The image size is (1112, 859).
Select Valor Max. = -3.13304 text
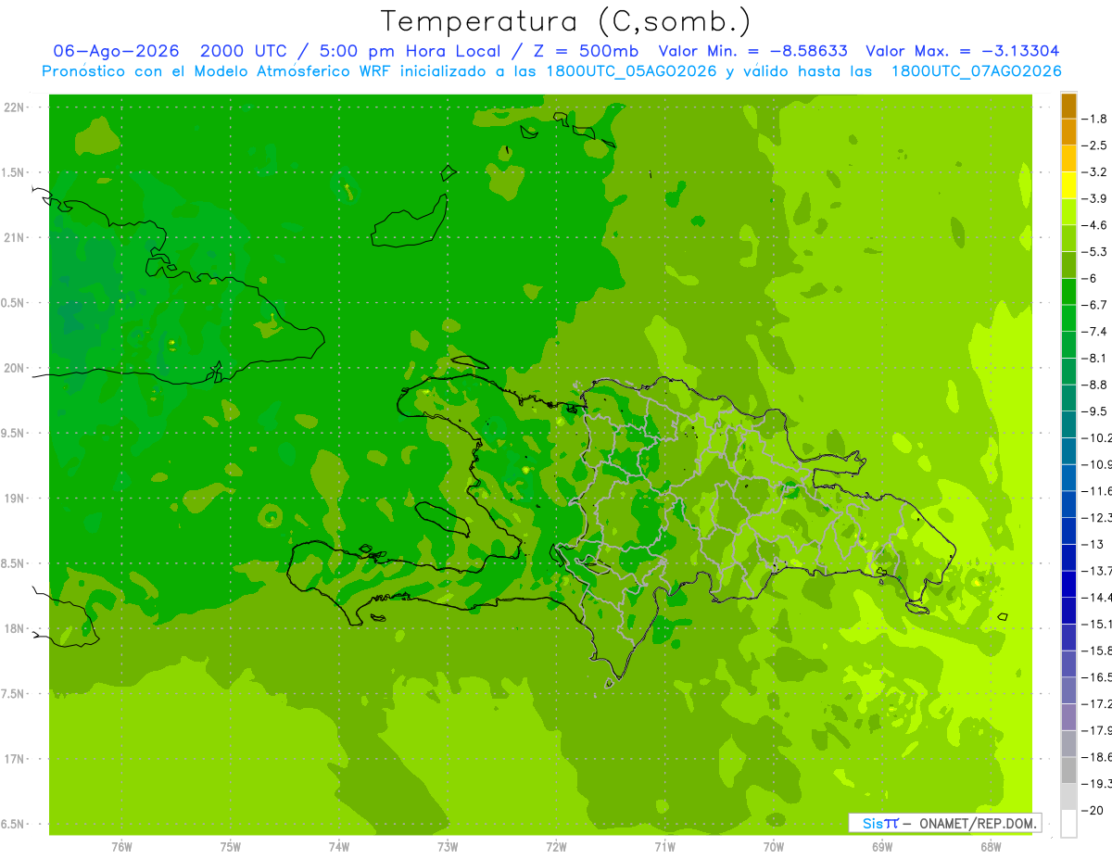click(x=962, y=52)
